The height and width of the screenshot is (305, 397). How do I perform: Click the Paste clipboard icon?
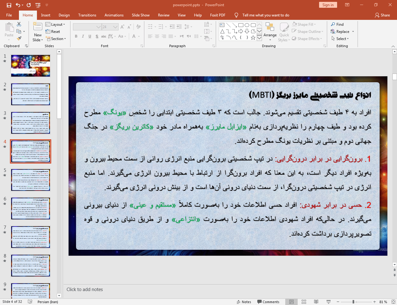(9, 27)
